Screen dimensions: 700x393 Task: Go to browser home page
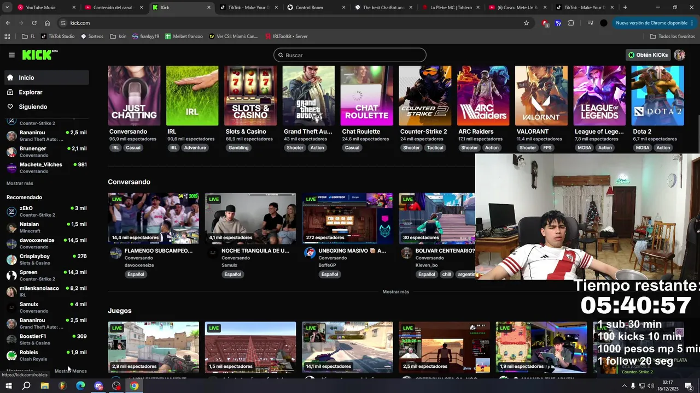click(48, 23)
